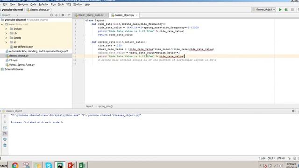299x168 pixels.
Task: Expand the Lib folder
Action: [x=6, y=33]
